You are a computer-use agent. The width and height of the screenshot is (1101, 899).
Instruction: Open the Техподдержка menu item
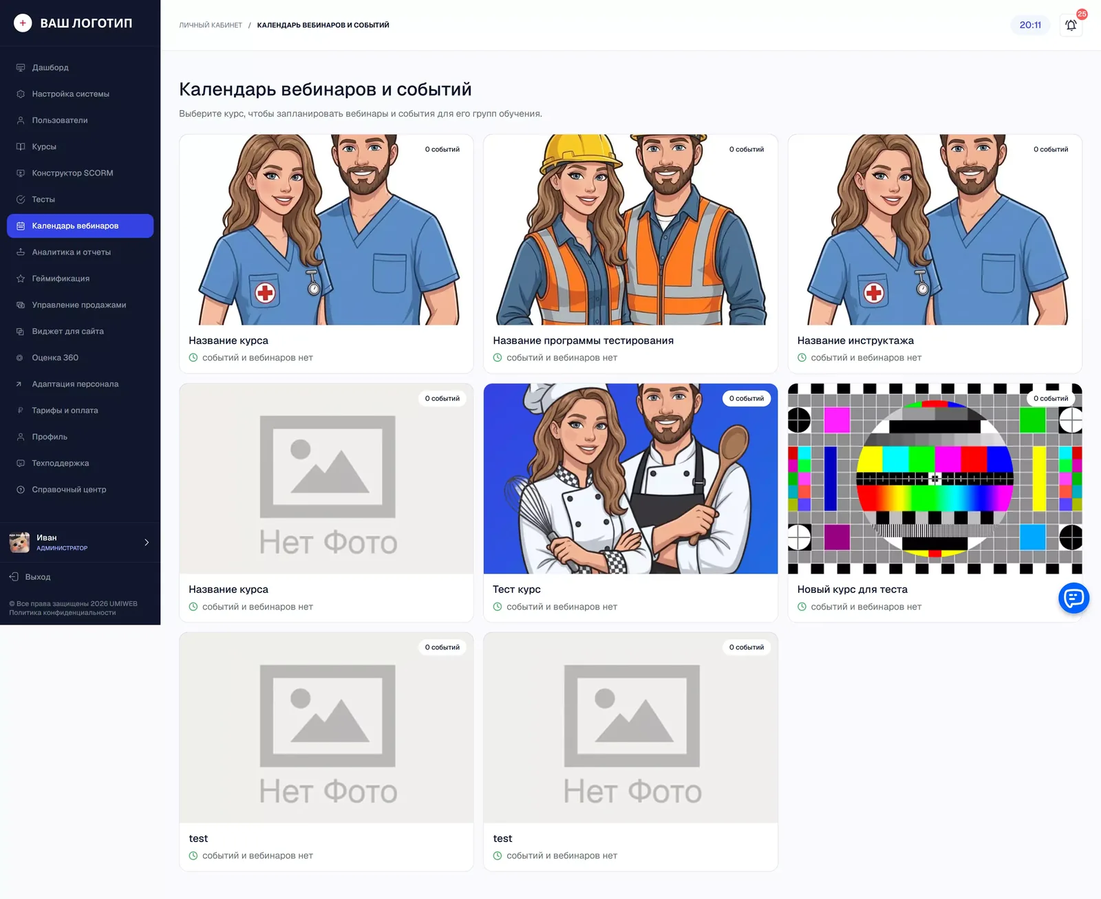click(80, 463)
